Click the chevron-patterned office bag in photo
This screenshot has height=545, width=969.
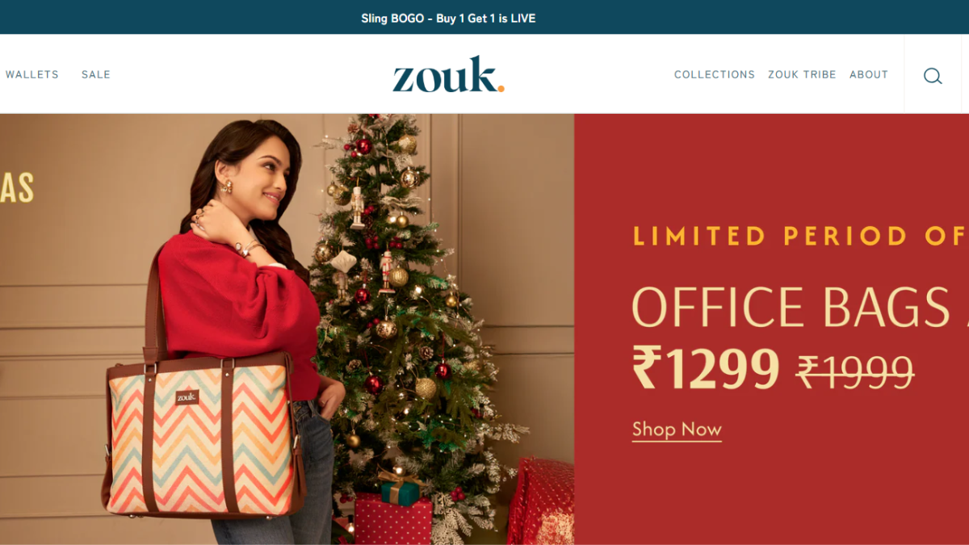coord(202,436)
